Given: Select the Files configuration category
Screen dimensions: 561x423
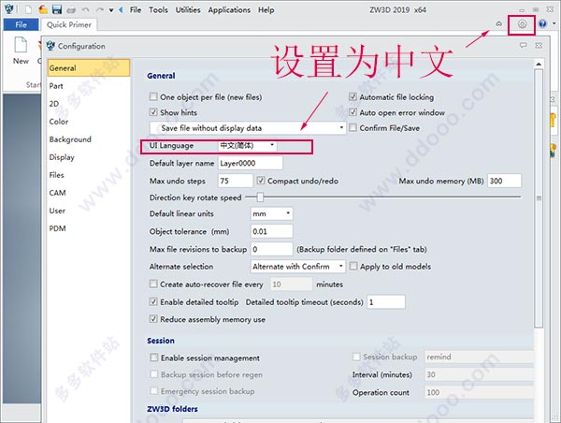Looking at the screenshot, I should click(x=56, y=175).
